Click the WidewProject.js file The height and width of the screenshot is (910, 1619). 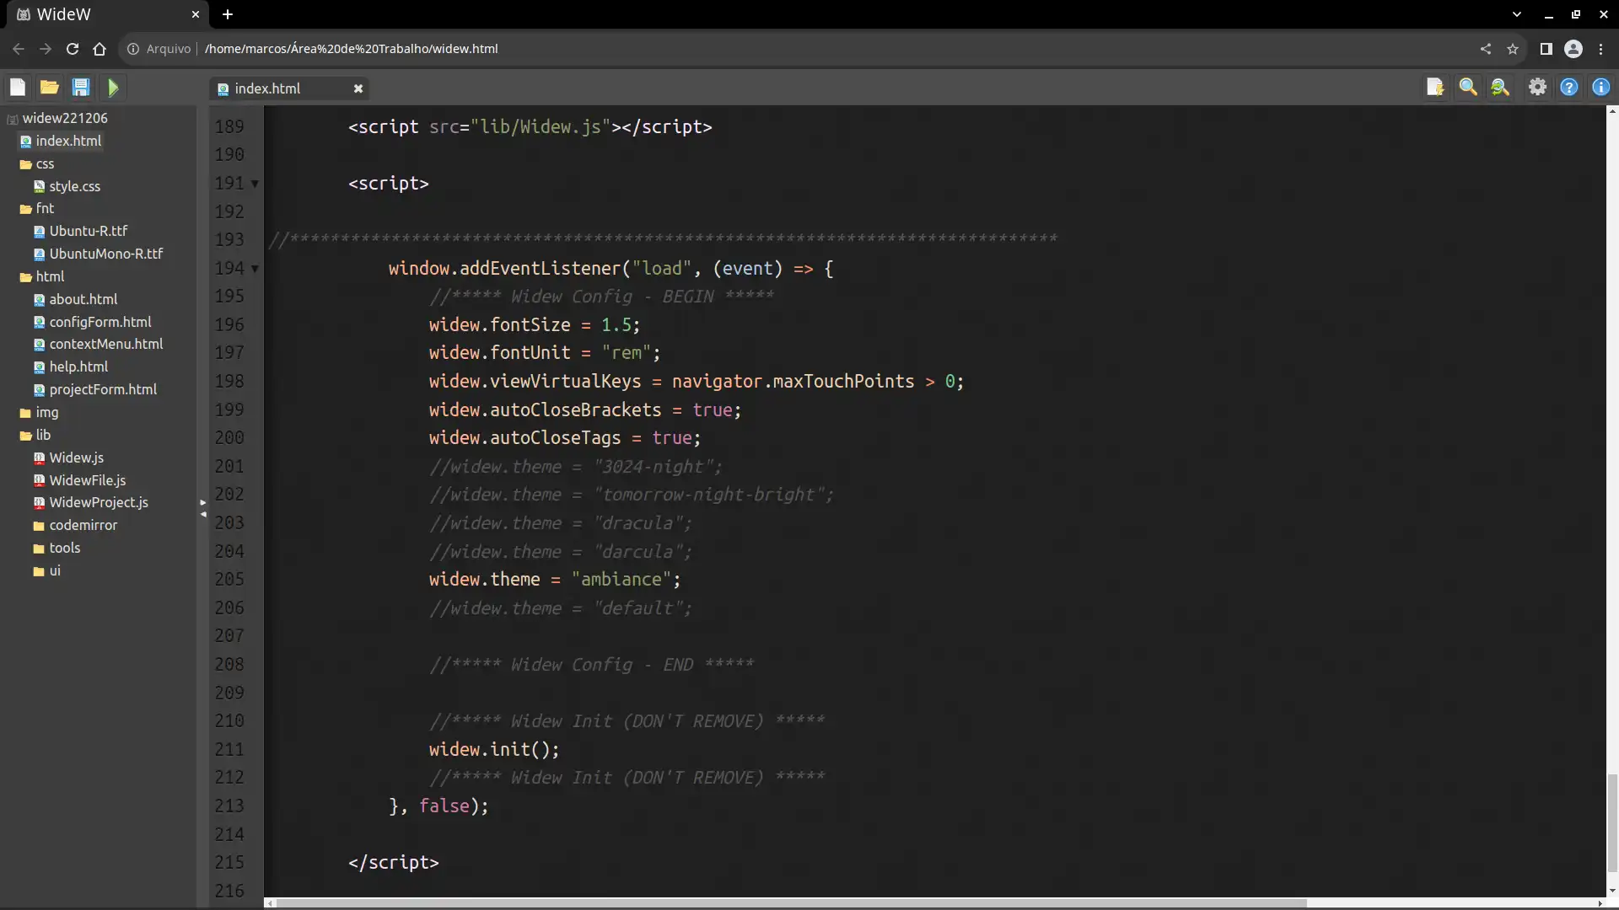coord(99,502)
